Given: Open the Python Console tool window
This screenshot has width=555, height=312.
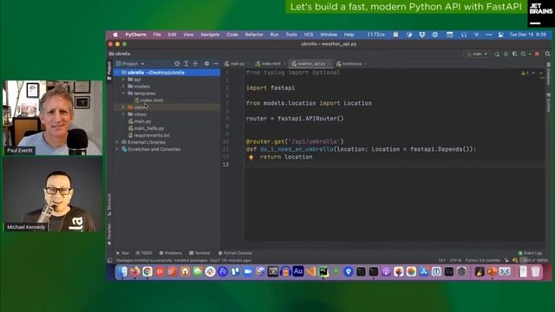Looking at the screenshot, I should [235, 253].
